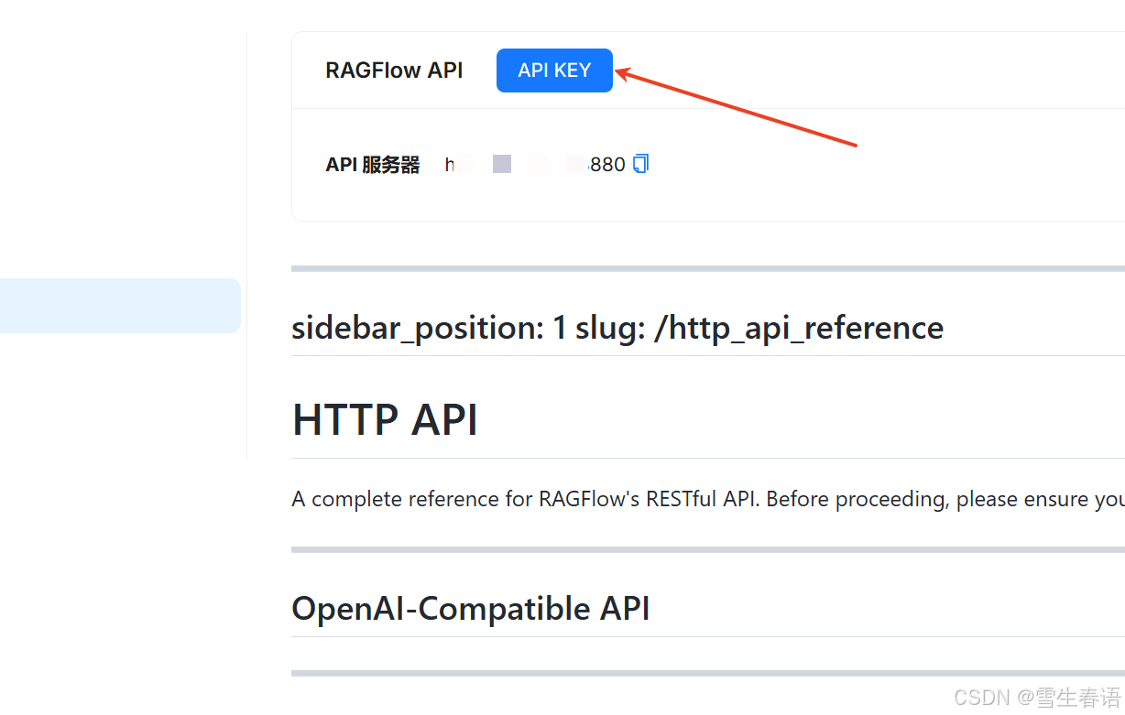Copy the API server address using the copy button
The image size is (1125, 715).
[x=640, y=163]
